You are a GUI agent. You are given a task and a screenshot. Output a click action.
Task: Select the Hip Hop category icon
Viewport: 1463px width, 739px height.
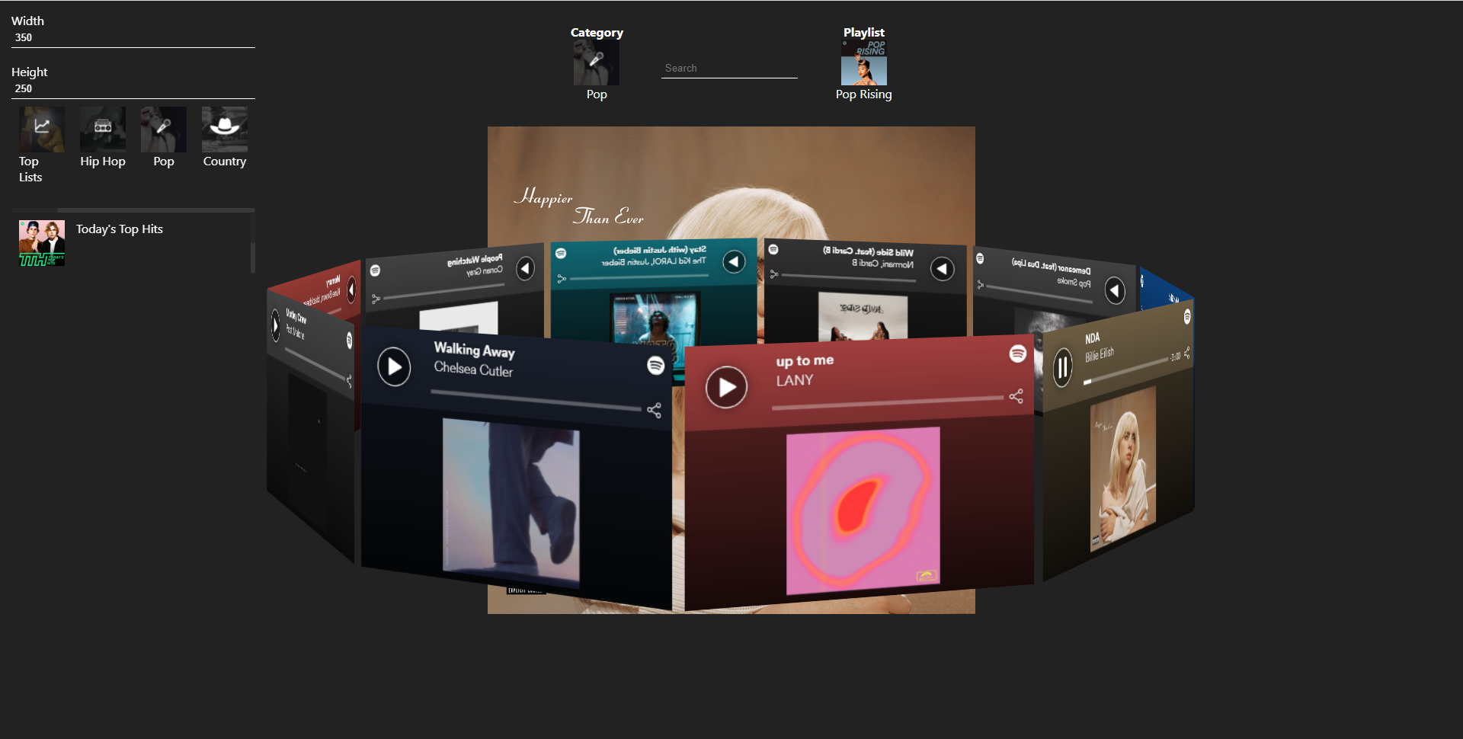coord(103,130)
